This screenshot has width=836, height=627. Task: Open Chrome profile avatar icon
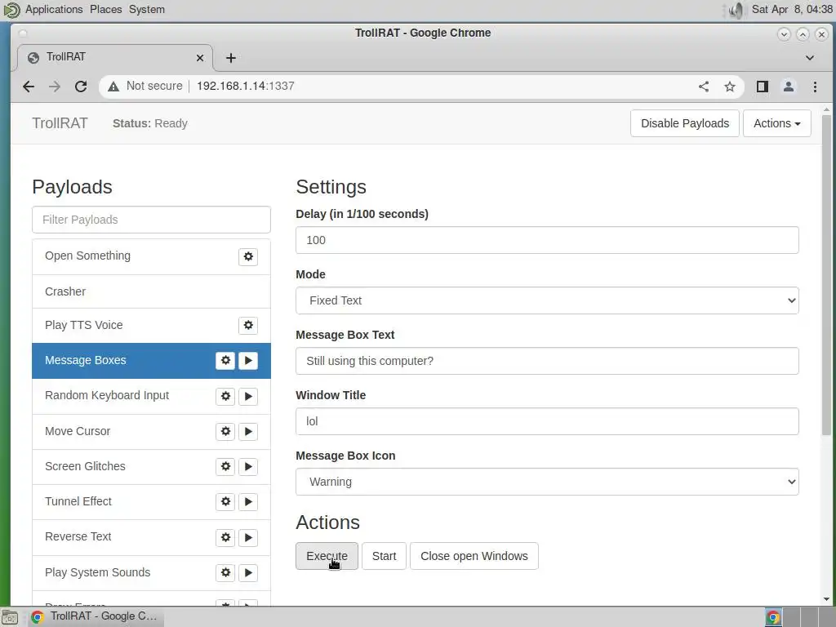click(789, 87)
